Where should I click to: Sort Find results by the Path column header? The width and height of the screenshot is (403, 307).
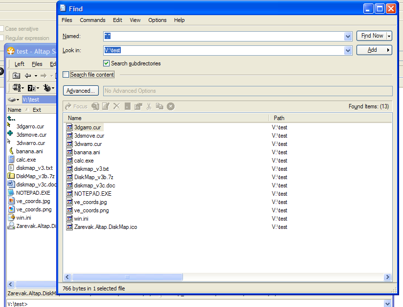pyautogui.click(x=331, y=118)
